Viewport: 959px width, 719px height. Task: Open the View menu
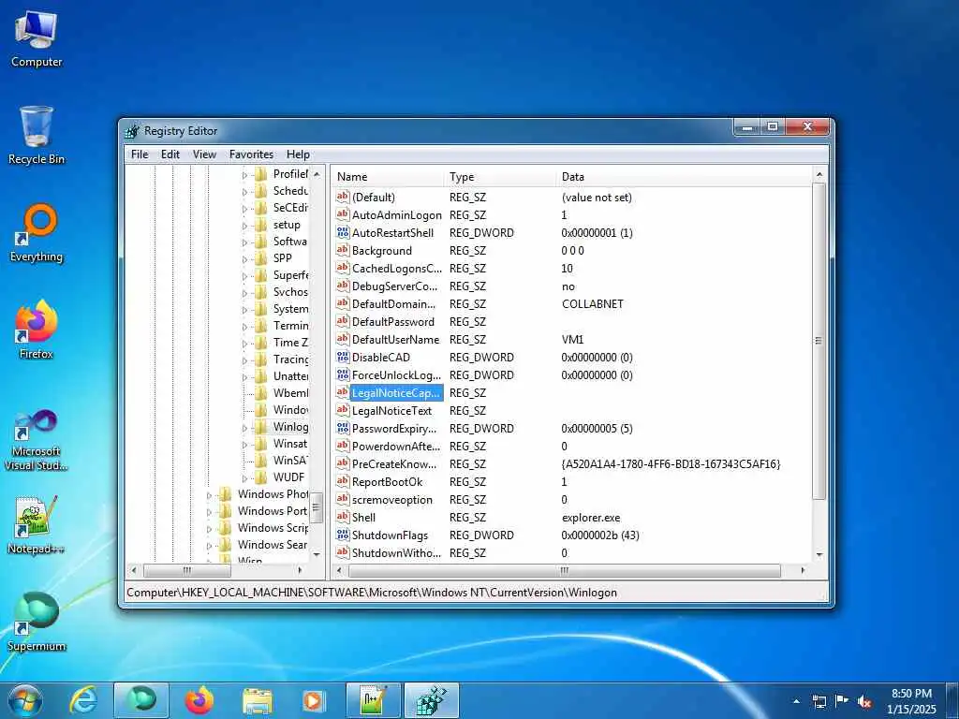(x=204, y=154)
